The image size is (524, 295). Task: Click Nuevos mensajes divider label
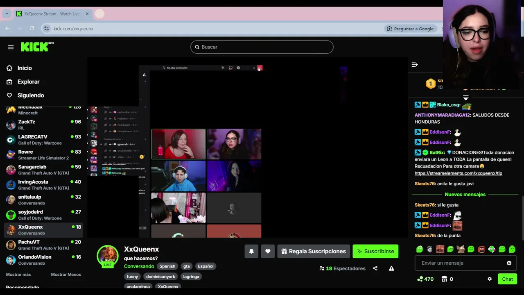click(x=465, y=194)
